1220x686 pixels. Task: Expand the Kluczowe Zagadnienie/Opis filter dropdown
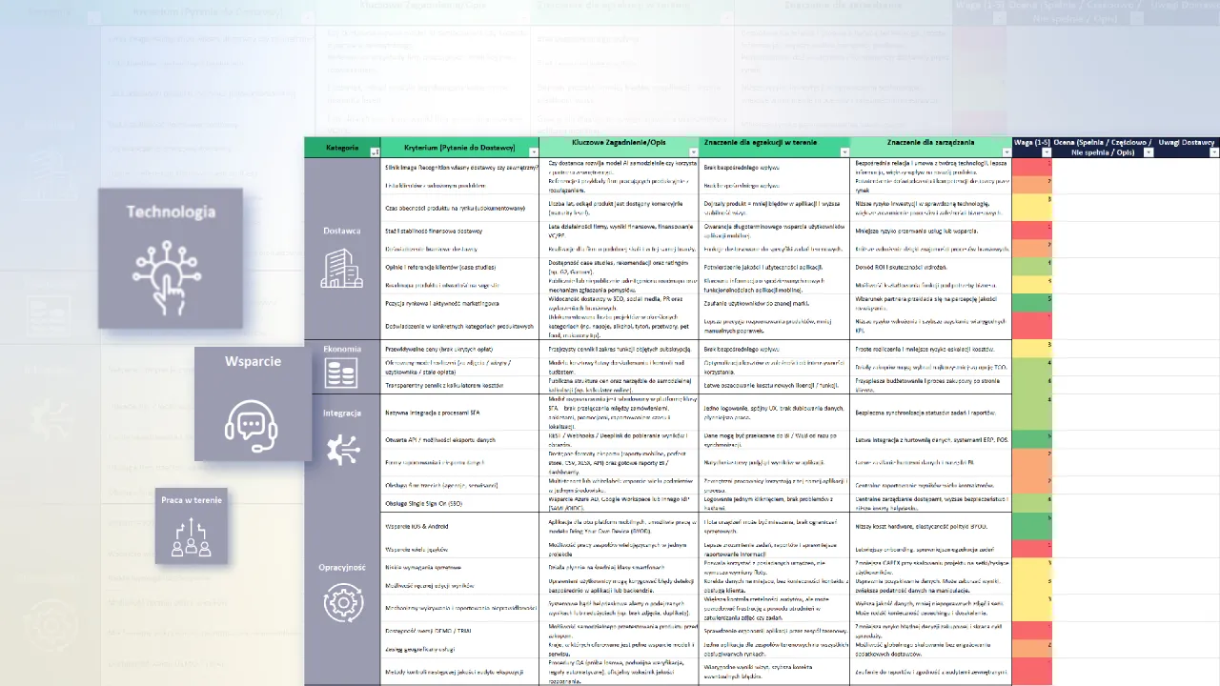(x=695, y=152)
